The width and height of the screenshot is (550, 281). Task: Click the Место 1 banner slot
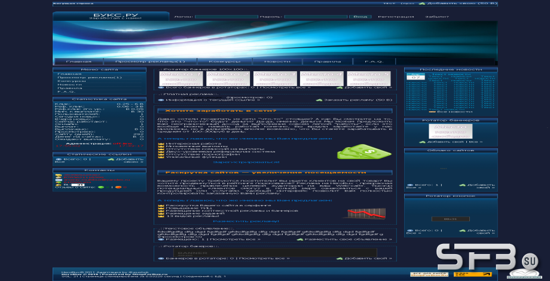(181, 78)
